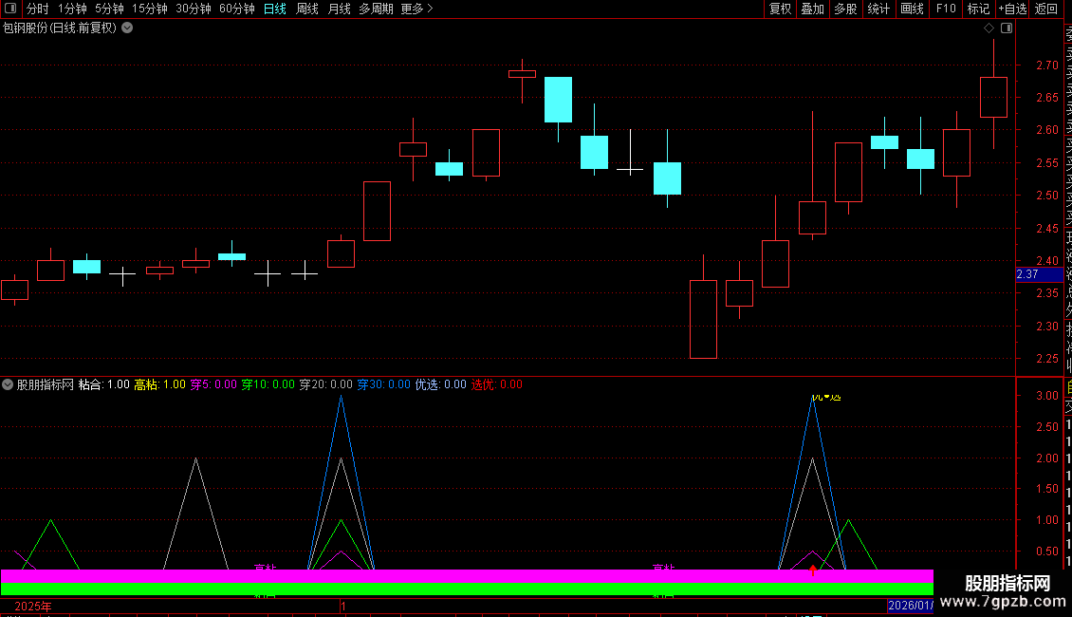Open the 复权 adjustment menu

(x=780, y=9)
